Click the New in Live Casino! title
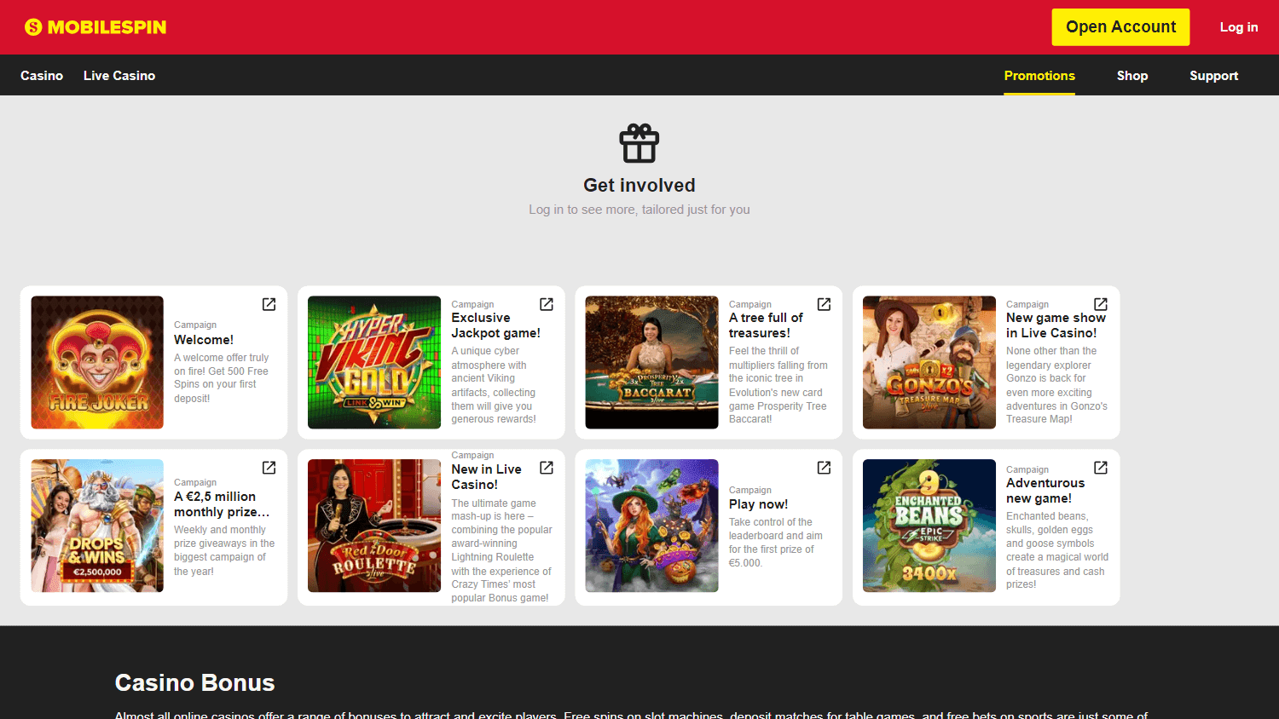Image resolution: width=1279 pixels, height=719 pixels. pos(486,477)
